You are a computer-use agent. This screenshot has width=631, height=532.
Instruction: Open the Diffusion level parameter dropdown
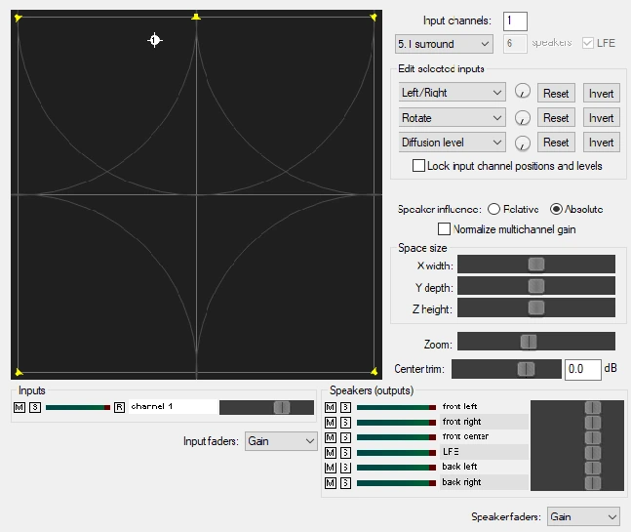pyautogui.click(x=452, y=143)
